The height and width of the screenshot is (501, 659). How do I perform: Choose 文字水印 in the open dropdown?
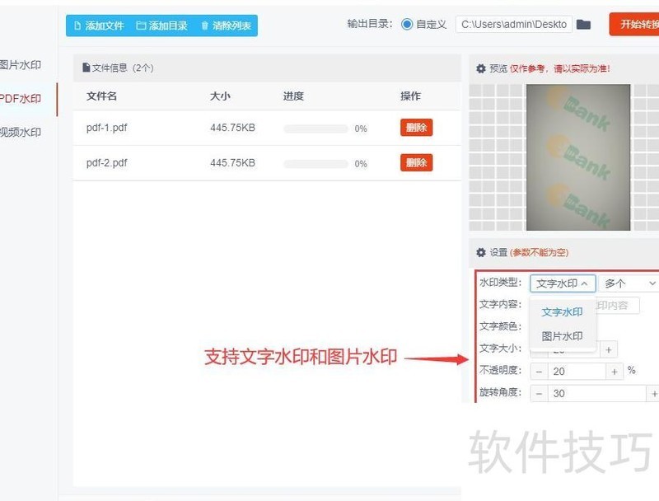click(563, 312)
